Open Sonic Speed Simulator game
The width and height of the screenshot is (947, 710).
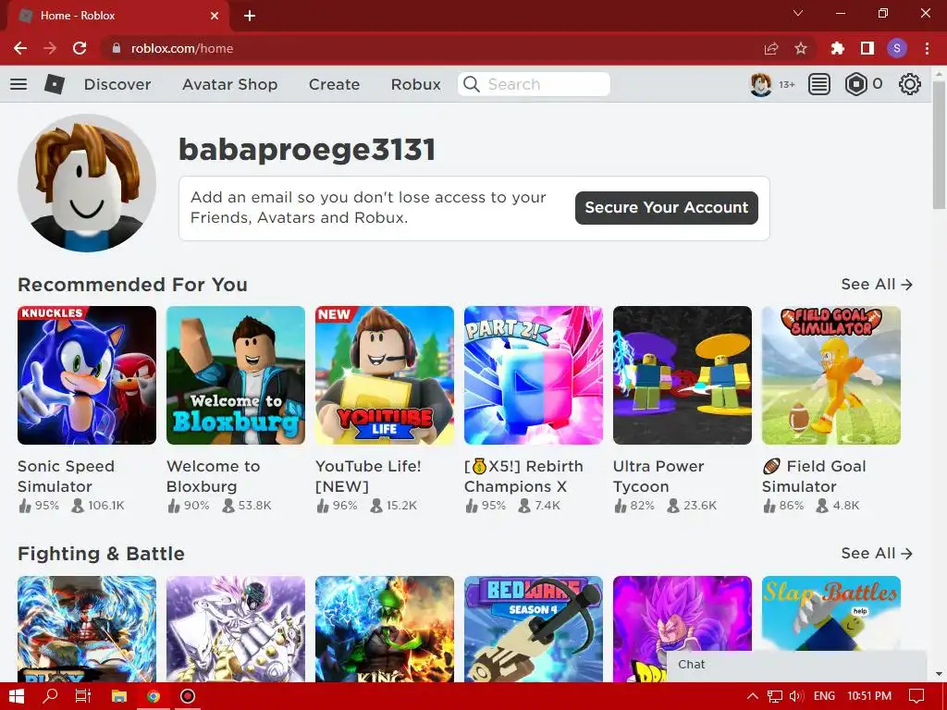coord(87,375)
